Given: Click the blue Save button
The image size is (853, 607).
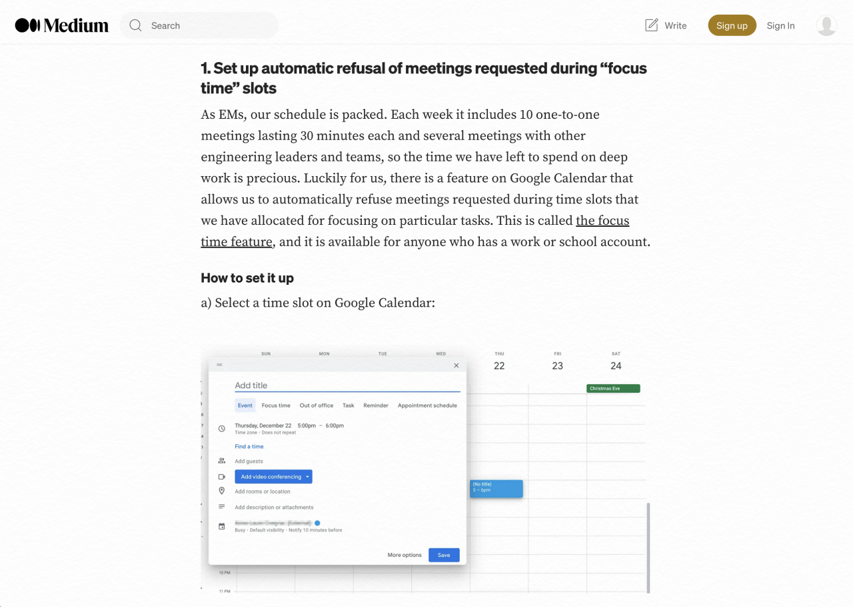Looking at the screenshot, I should [x=444, y=555].
